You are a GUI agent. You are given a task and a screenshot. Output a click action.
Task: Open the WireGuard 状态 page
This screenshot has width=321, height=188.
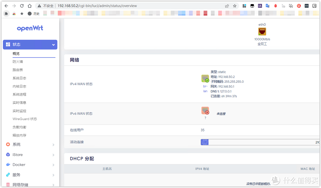[25, 119]
